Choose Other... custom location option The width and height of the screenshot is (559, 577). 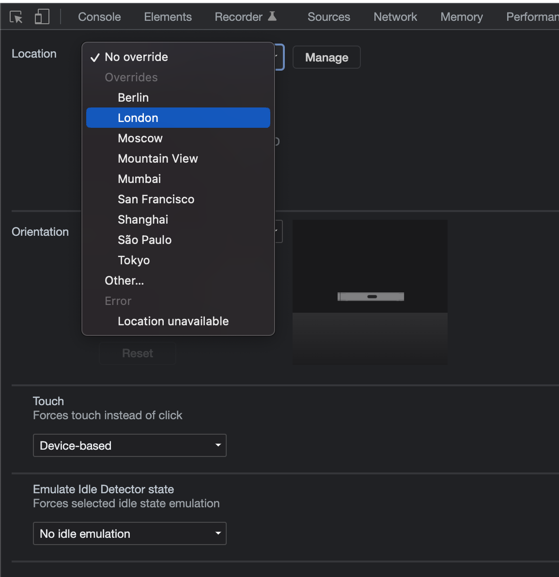124,281
